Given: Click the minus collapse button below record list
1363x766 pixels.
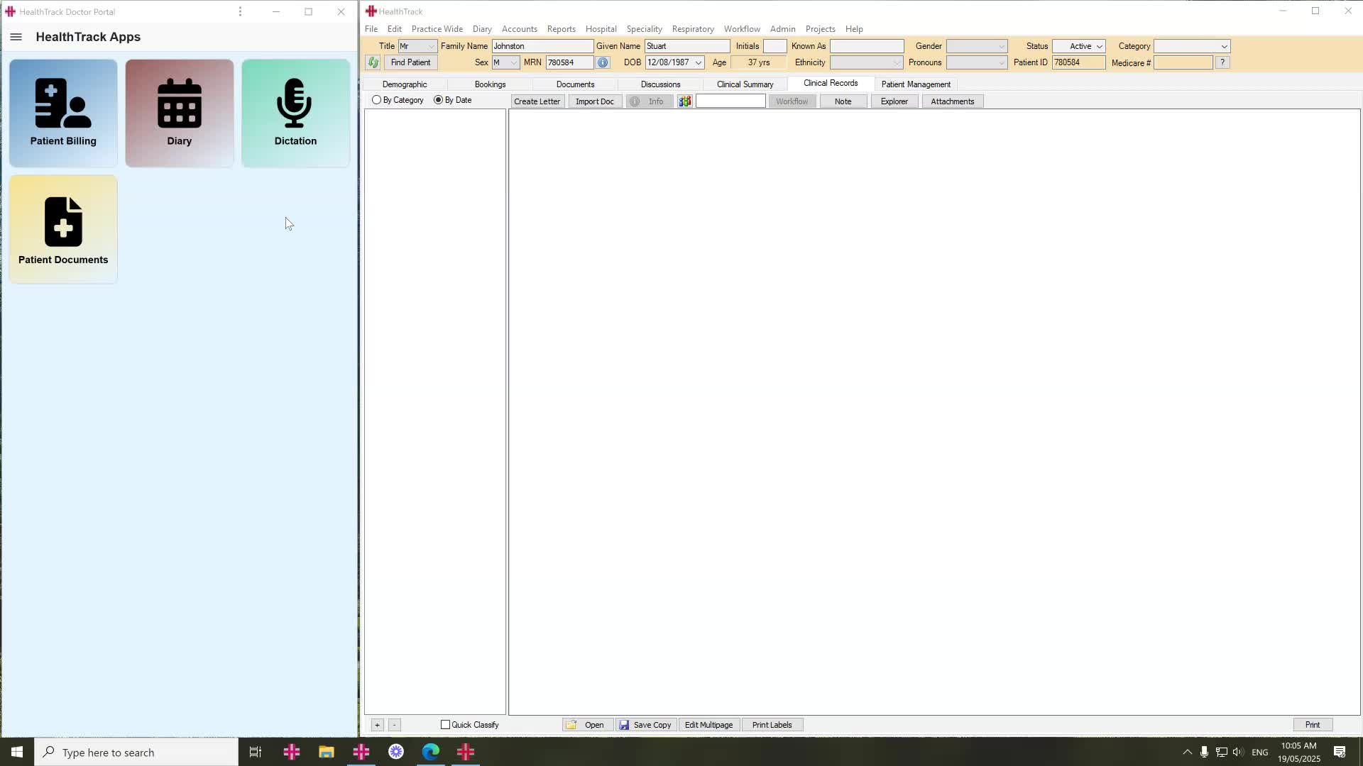Looking at the screenshot, I should click(x=395, y=725).
